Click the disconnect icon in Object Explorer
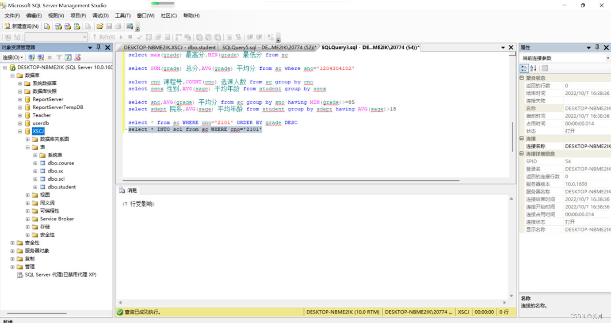 click(41, 57)
